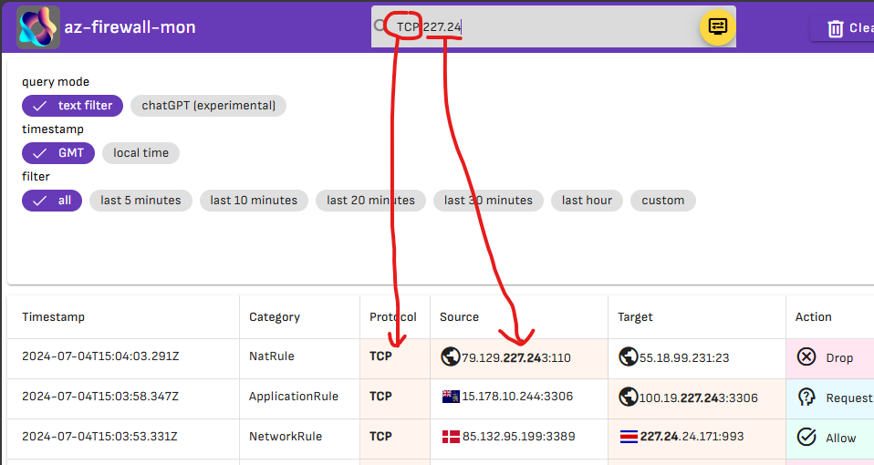Viewport: 874px width, 465px height.
Task: Click the search field containing TCP 227.24
Action: 536,26
